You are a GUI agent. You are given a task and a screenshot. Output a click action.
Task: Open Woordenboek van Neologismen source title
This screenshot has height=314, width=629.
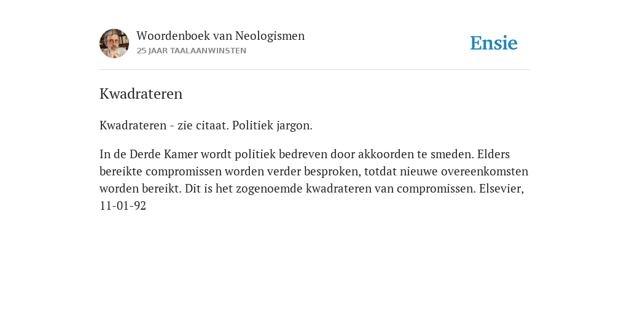coord(221,36)
